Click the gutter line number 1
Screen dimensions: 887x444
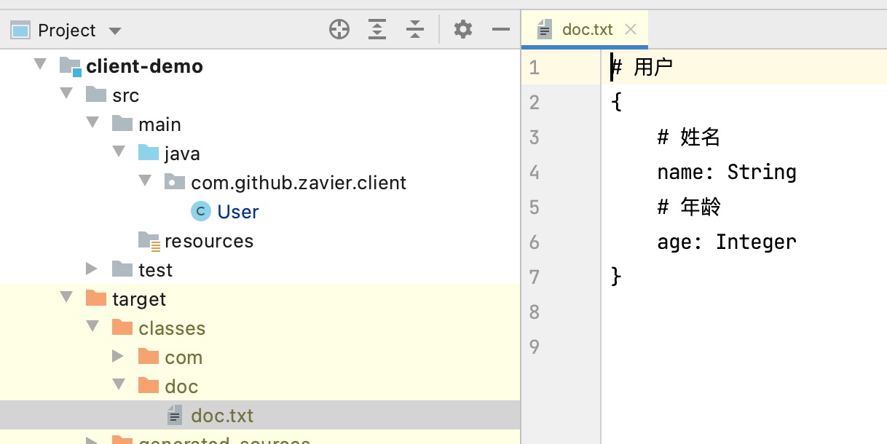[x=535, y=67]
